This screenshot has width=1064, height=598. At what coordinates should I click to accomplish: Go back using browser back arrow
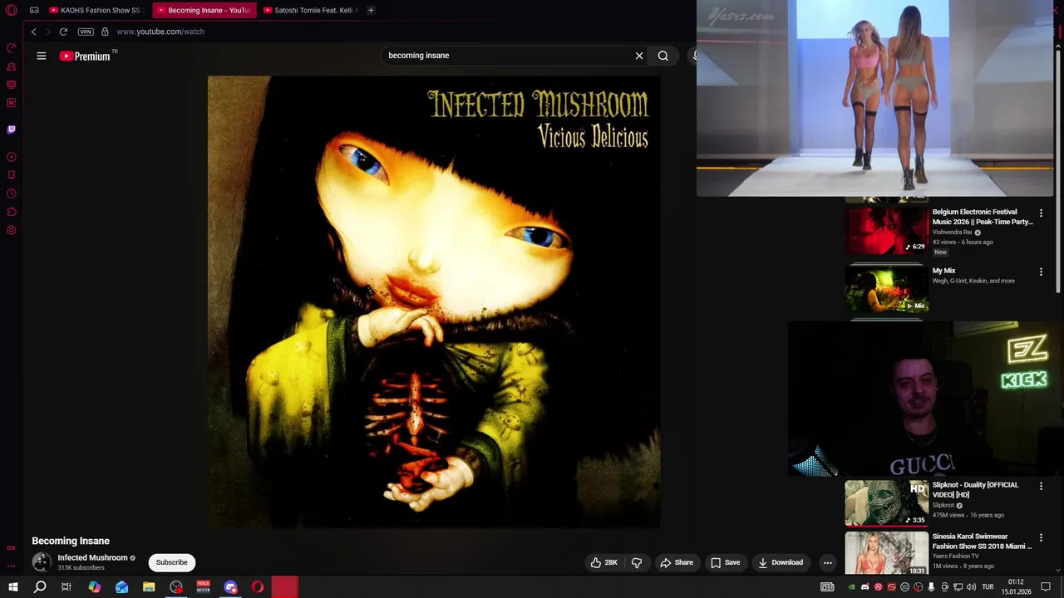point(33,32)
